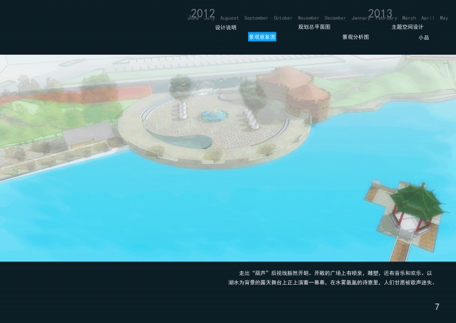Click caption line starting 走出“葫芦”
Image resolution: width=456 pixels, height=323 pixels.
pos(335,273)
